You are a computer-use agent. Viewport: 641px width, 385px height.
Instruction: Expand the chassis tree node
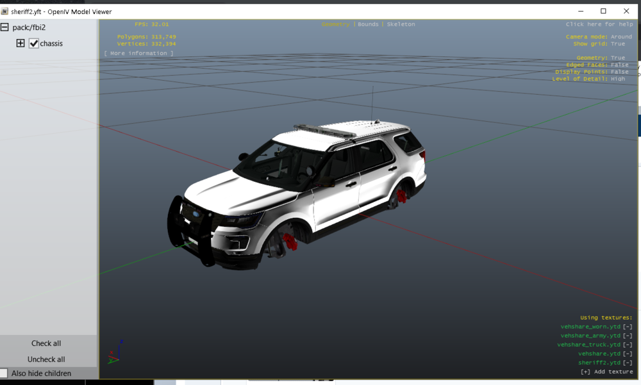point(21,43)
